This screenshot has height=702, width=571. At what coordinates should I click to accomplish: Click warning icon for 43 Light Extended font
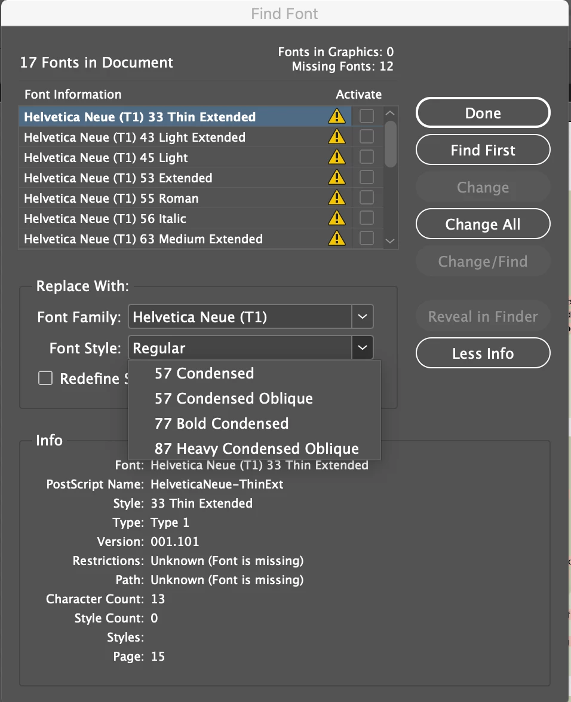pyautogui.click(x=337, y=136)
